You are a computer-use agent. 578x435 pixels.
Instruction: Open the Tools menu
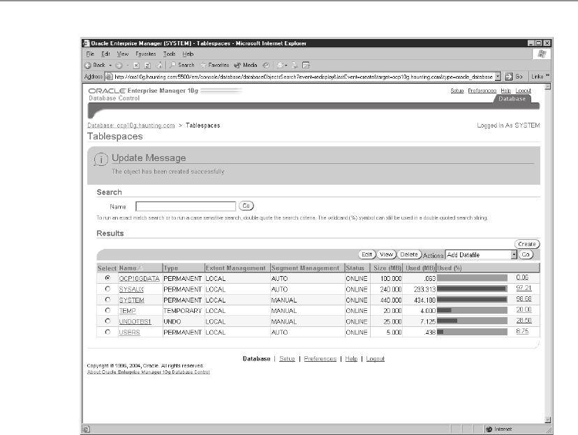[169, 54]
